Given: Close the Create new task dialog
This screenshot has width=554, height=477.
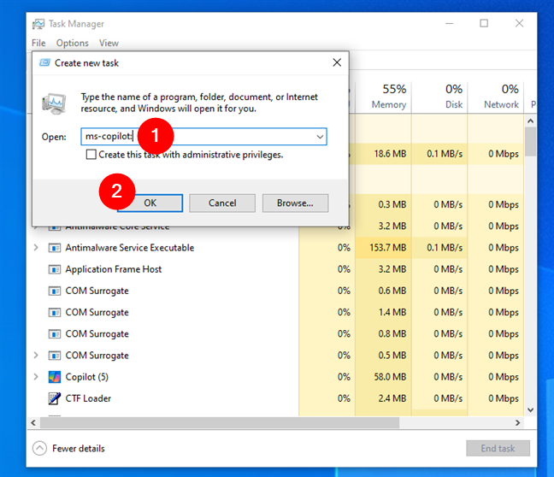Looking at the screenshot, I should pos(337,62).
